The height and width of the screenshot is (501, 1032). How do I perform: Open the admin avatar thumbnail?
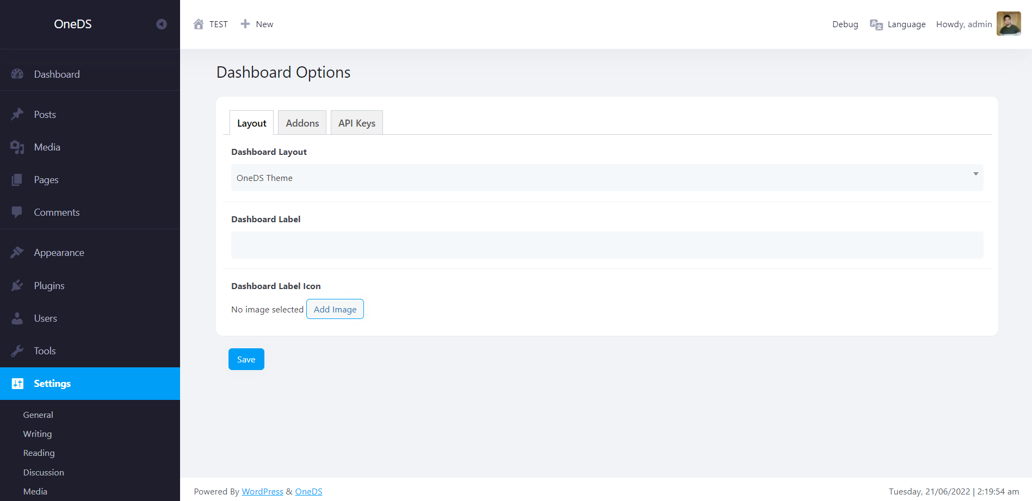point(1009,24)
